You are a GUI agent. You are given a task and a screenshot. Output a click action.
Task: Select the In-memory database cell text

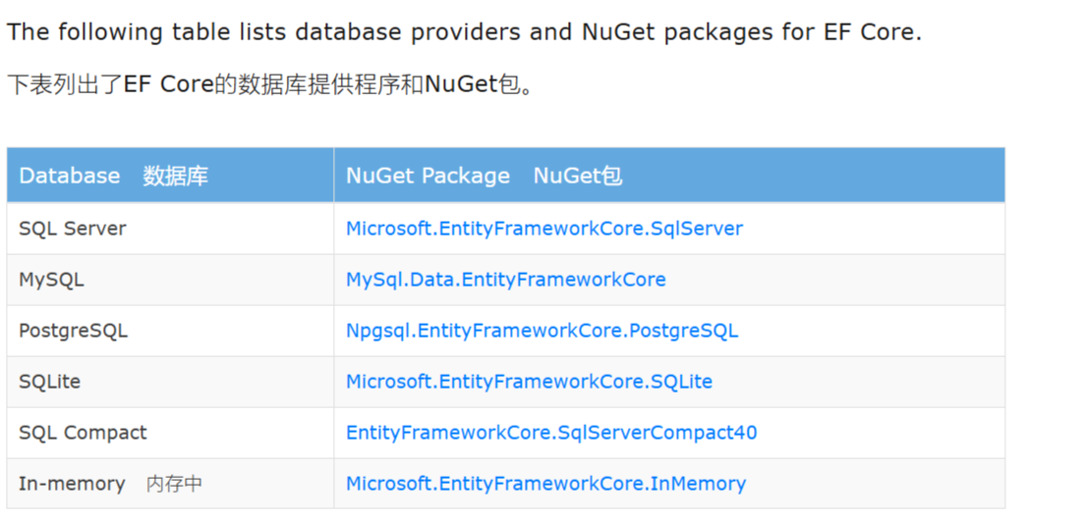click(x=72, y=484)
